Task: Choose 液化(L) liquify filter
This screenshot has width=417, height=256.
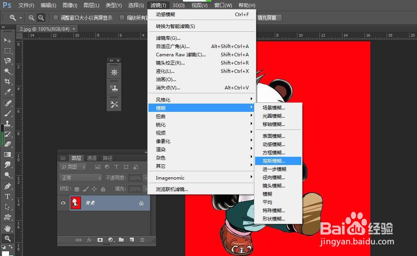Action: [201, 71]
